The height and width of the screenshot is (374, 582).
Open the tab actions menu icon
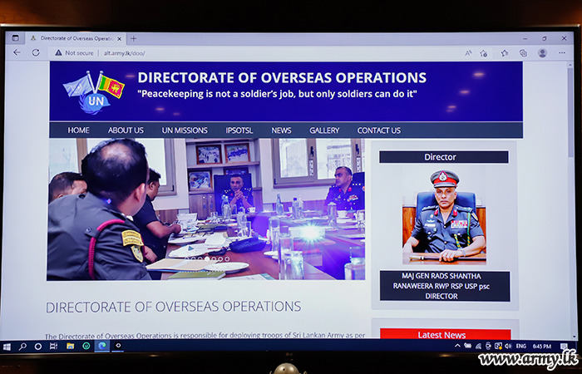tap(15, 38)
